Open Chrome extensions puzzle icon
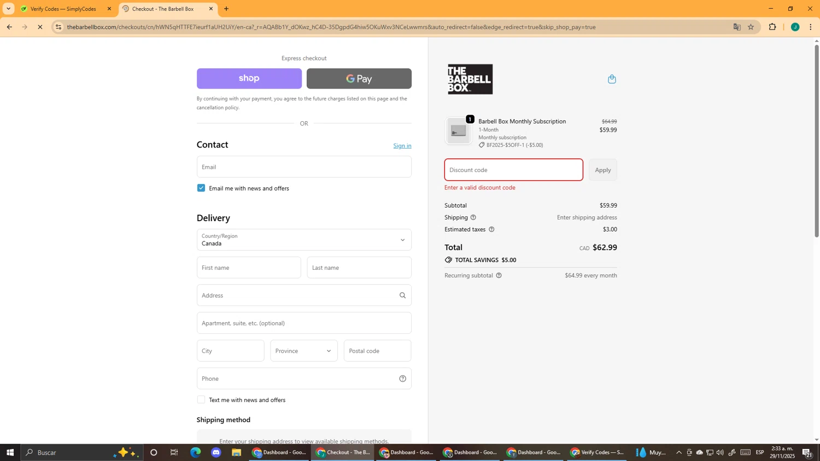Screen dimensions: 820x461 tap(772, 27)
